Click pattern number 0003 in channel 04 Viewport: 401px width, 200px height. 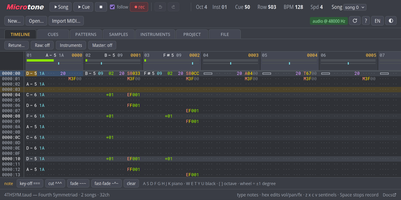pyautogui.click(x=253, y=55)
